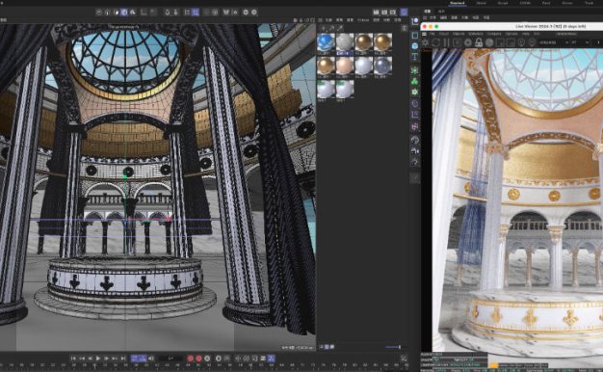Open the Options menu in Live Viewer

click(x=511, y=34)
